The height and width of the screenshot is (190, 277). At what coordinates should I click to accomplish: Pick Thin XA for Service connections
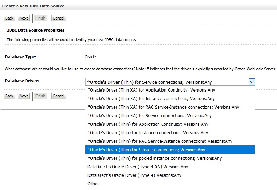pos(149,116)
